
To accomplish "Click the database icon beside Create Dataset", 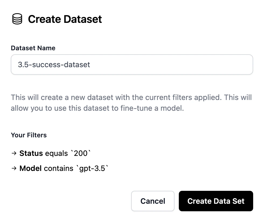I will click(17, 19).
